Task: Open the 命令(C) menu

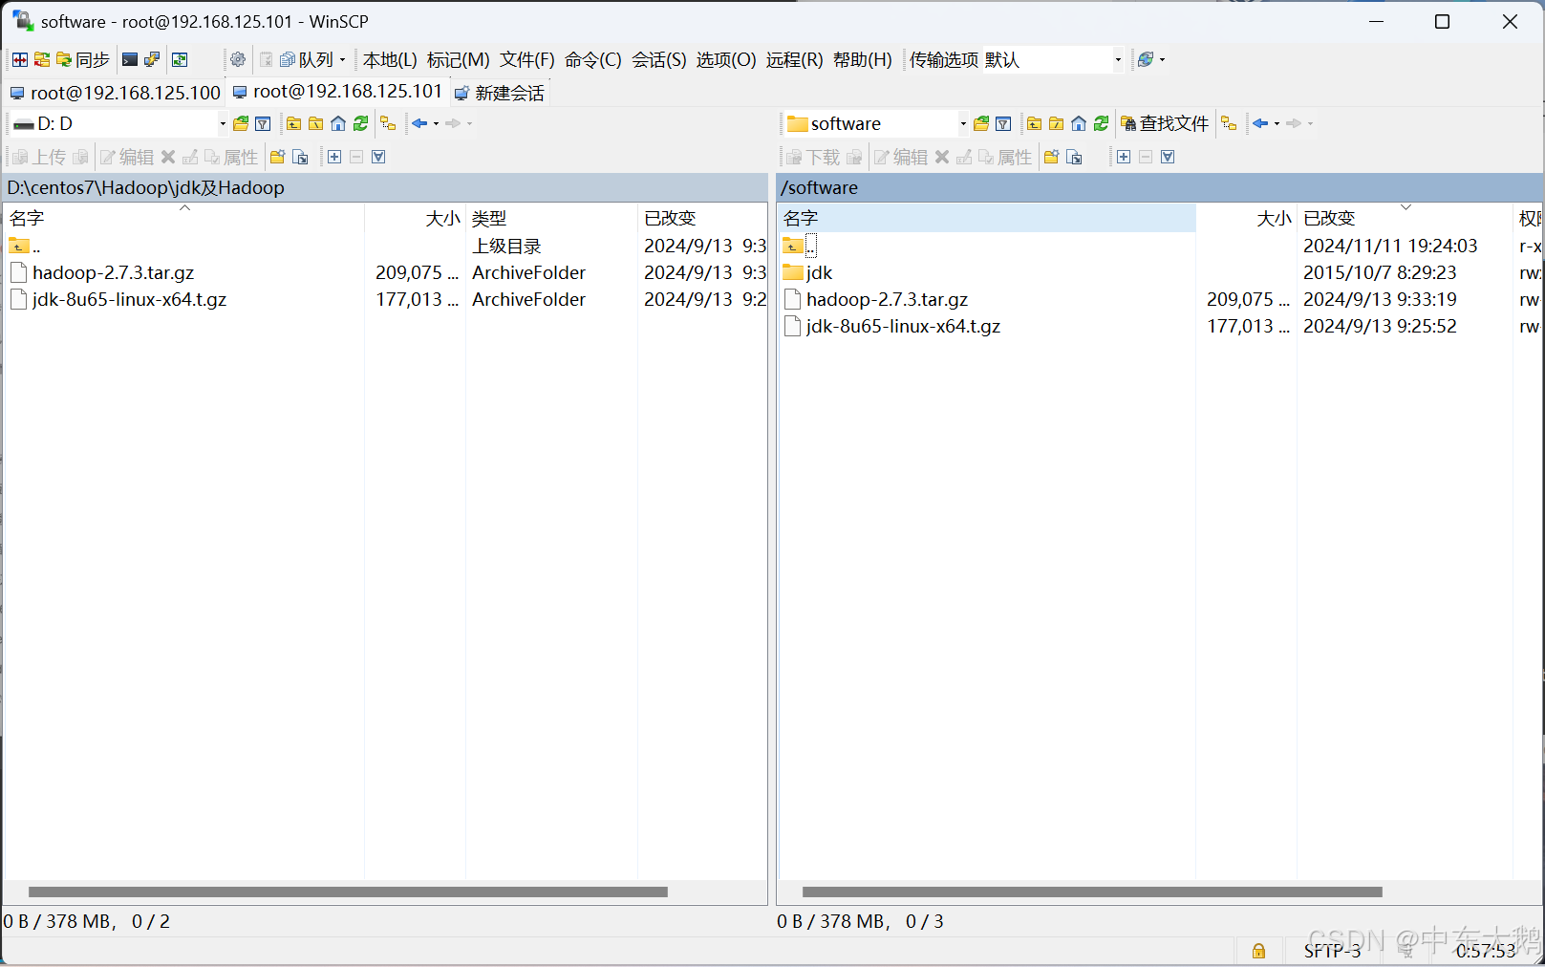Action: (593, 60)
